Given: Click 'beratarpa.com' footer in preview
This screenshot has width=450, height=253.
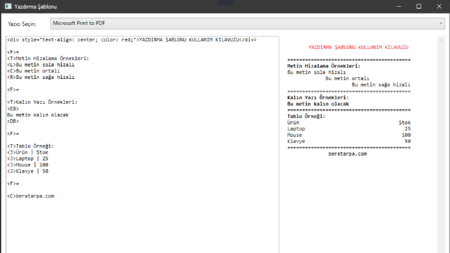Looking at the screenshot, I should (347, 154).
